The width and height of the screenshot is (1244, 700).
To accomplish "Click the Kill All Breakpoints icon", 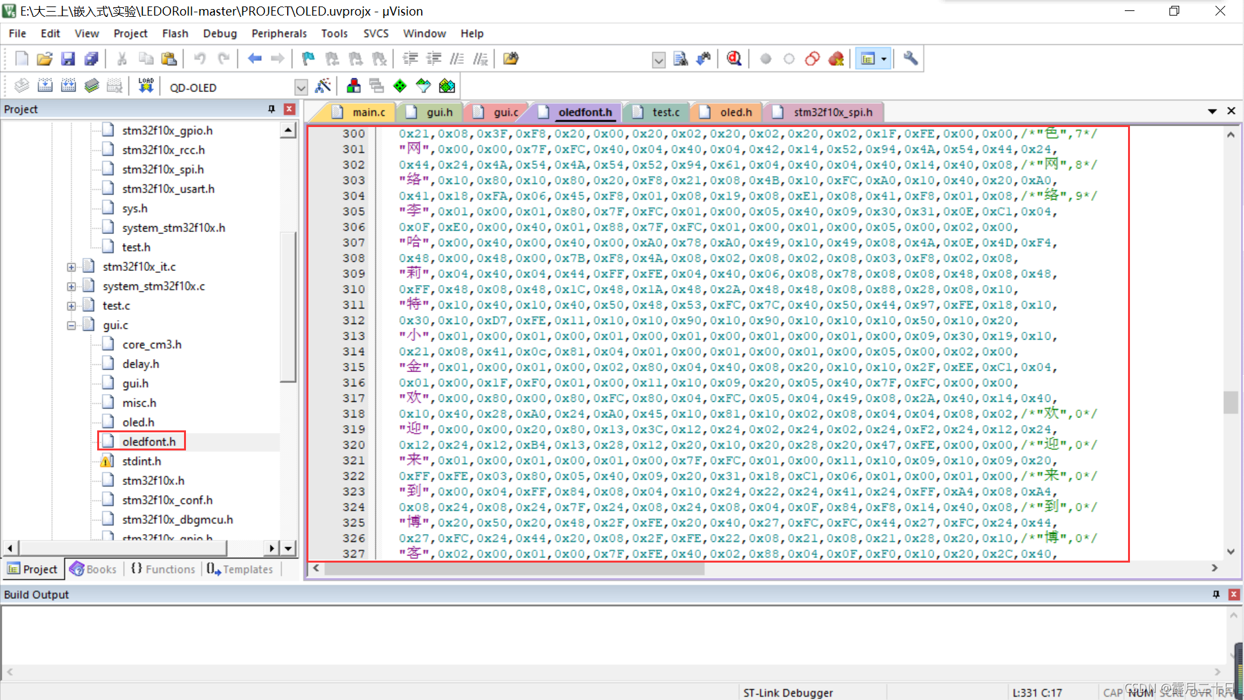I will [836, 59].
